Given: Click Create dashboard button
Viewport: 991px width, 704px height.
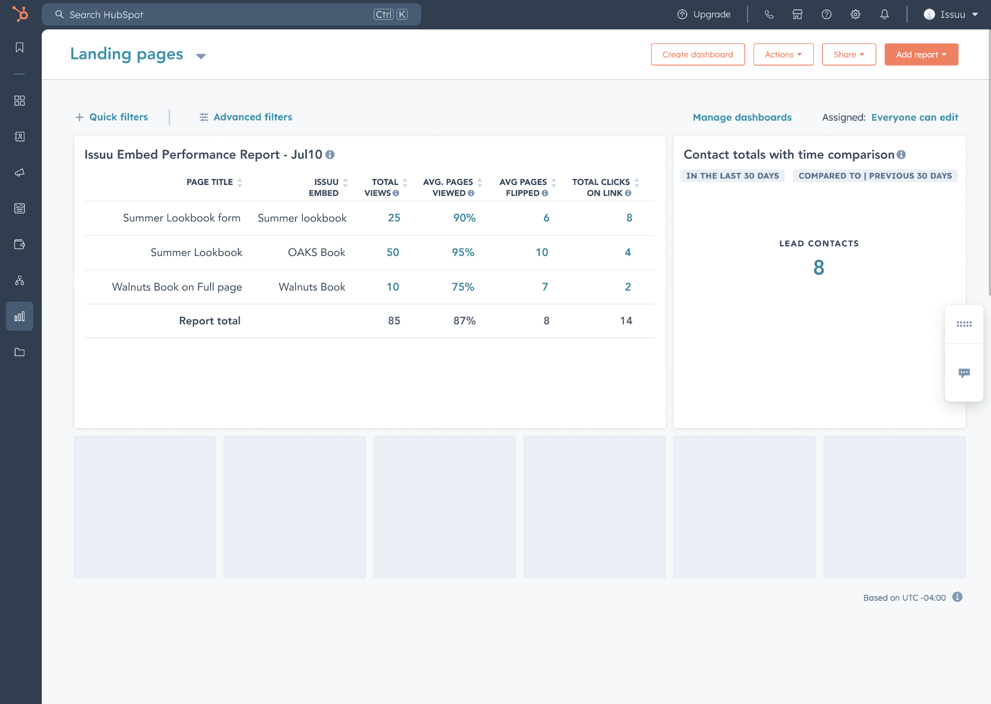Looking at the screenshot, I should (x=698, y=54).
